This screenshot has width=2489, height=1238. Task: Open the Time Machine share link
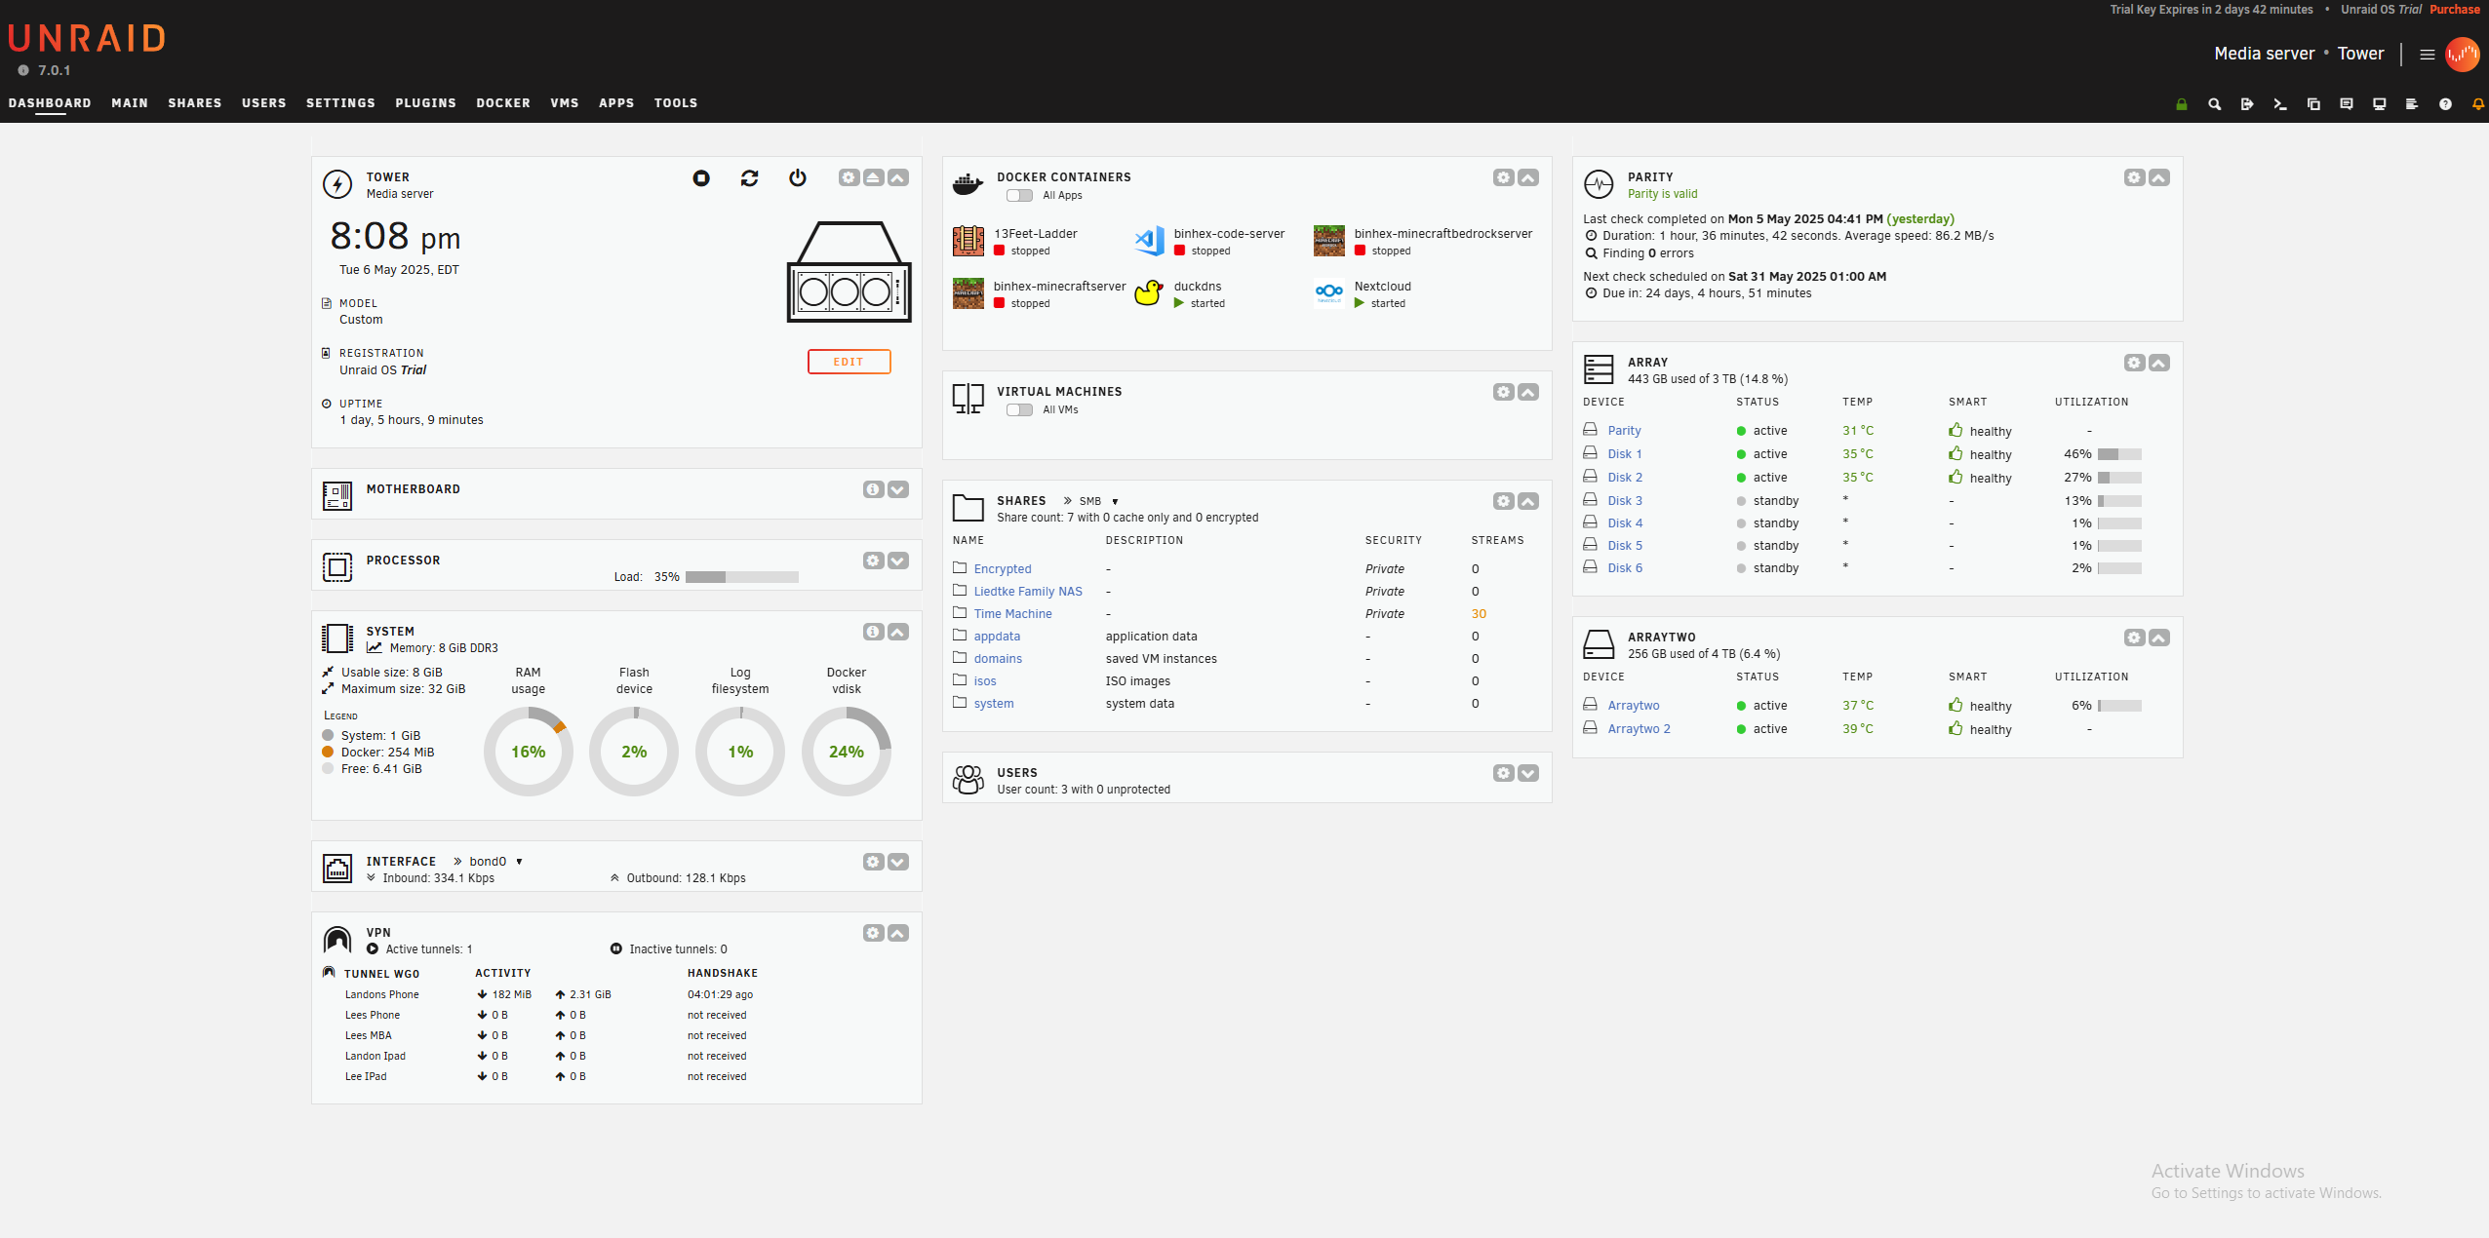click(x=1012, y=614)
